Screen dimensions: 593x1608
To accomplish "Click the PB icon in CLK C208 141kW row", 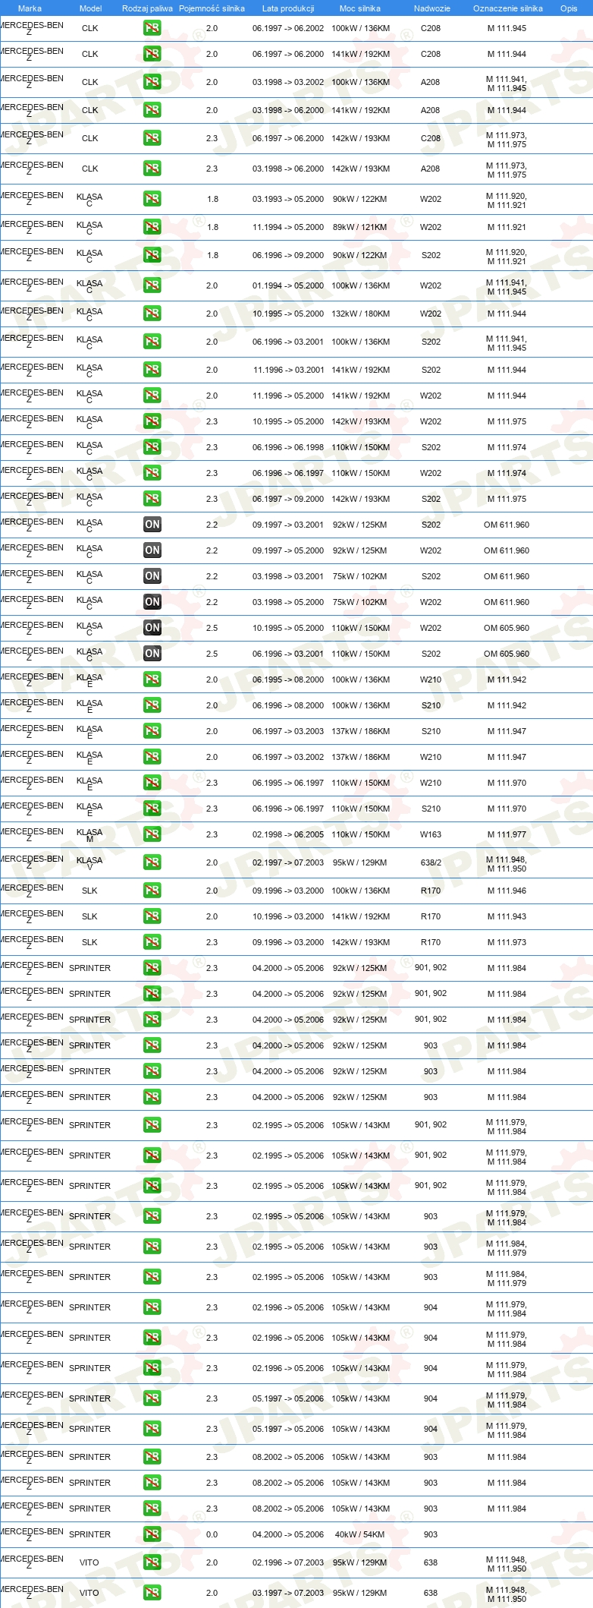I will coord(152,54).
